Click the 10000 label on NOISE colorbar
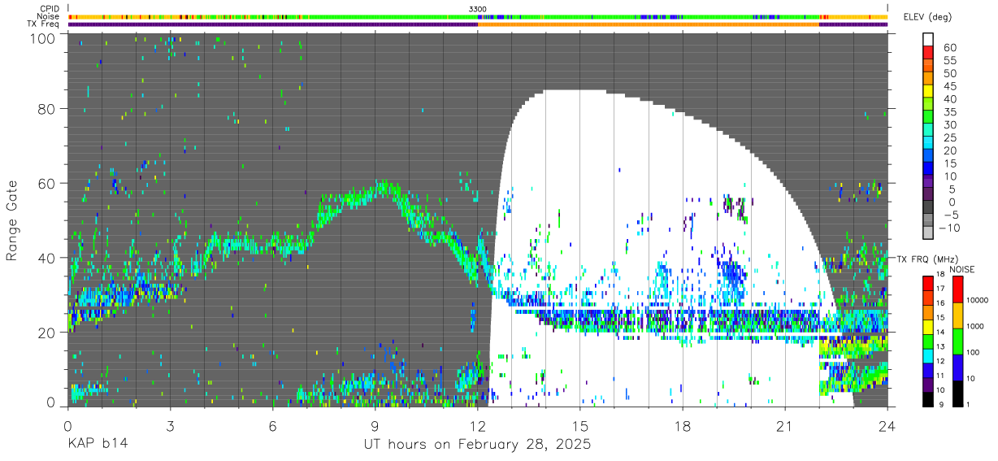 978,301
